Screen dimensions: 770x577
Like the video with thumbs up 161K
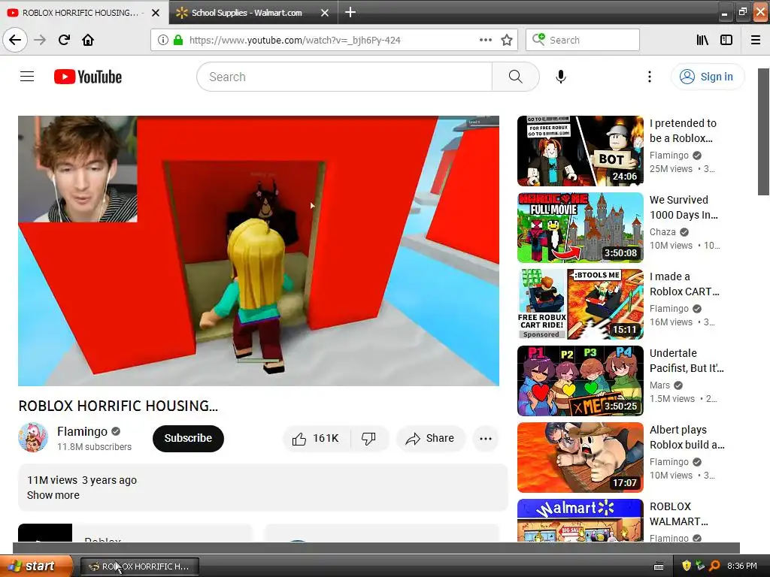[317, 438]
